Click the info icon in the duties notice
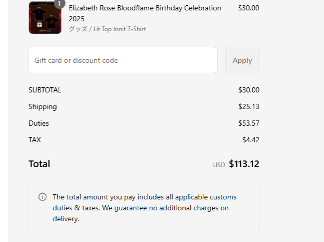The image size is (324, 242). tap(43, 197)
